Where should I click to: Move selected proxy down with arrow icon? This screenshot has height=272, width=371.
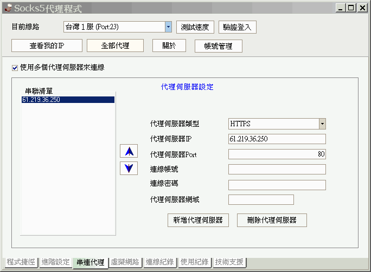click(x=129, y=169)
